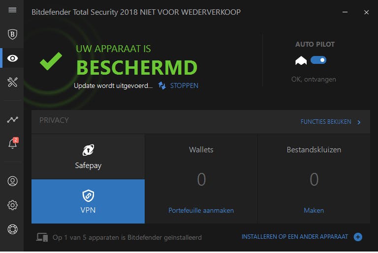Open the Safepay tile
This screenshot has height=253, width=378.
tap(88, 157)
